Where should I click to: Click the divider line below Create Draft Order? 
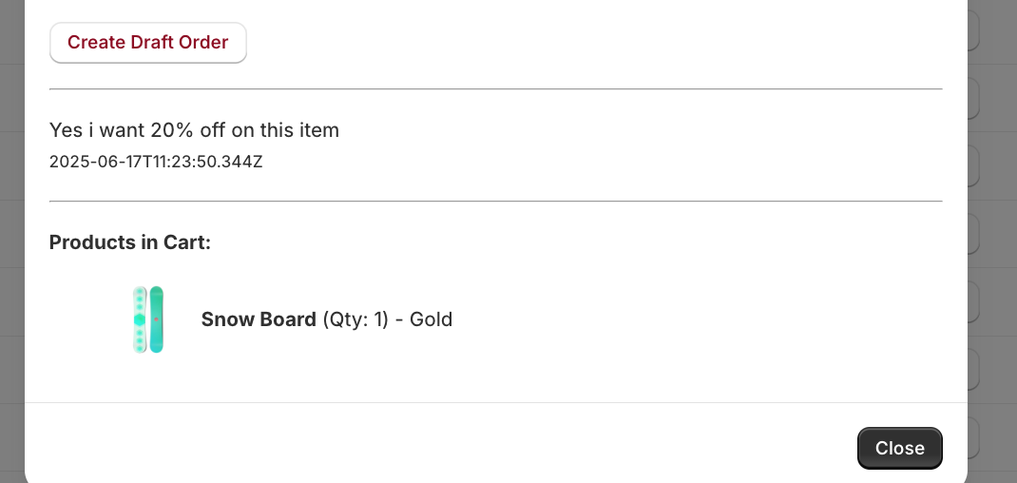click(495, 88)
